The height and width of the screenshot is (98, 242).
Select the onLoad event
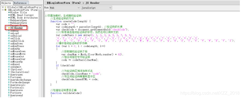pyautogui.click(x=14, y=33)
